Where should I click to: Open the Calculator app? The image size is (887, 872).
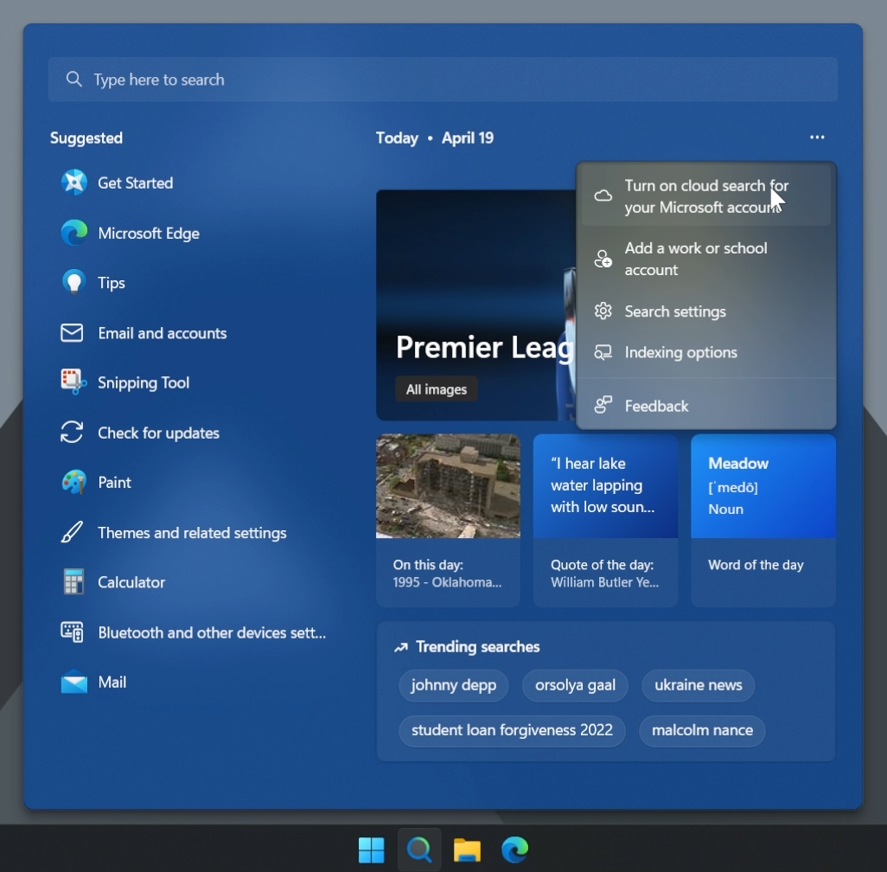[131, 582]
